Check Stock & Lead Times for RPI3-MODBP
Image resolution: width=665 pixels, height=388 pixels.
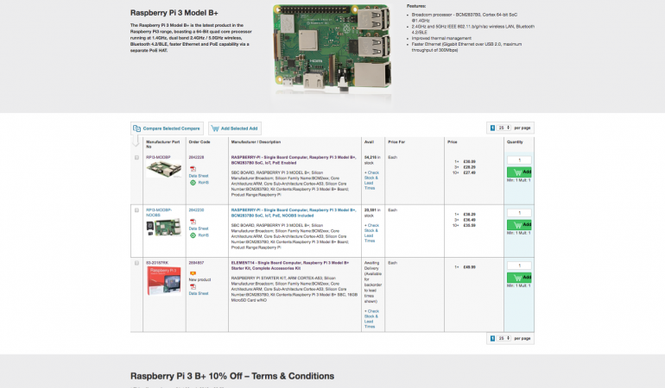(x=371, y=180)
